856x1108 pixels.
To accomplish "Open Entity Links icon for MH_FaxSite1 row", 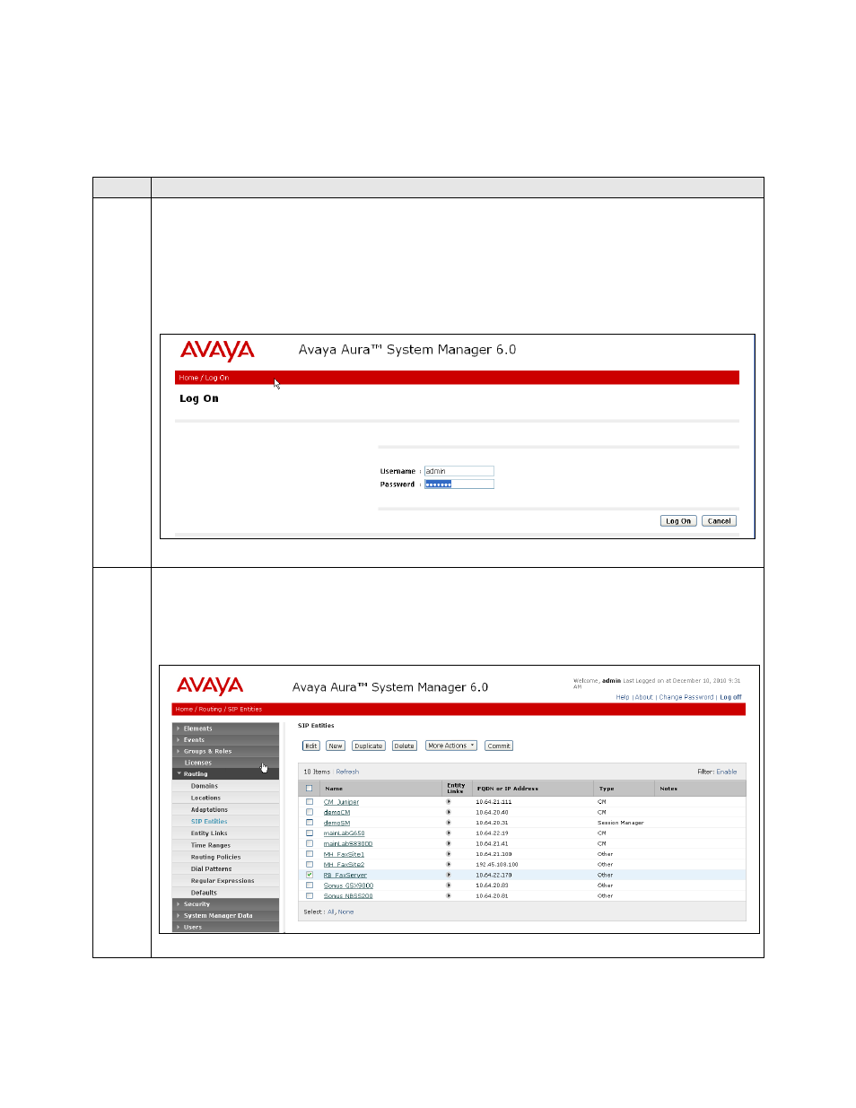I will click(x=449, y=854).
